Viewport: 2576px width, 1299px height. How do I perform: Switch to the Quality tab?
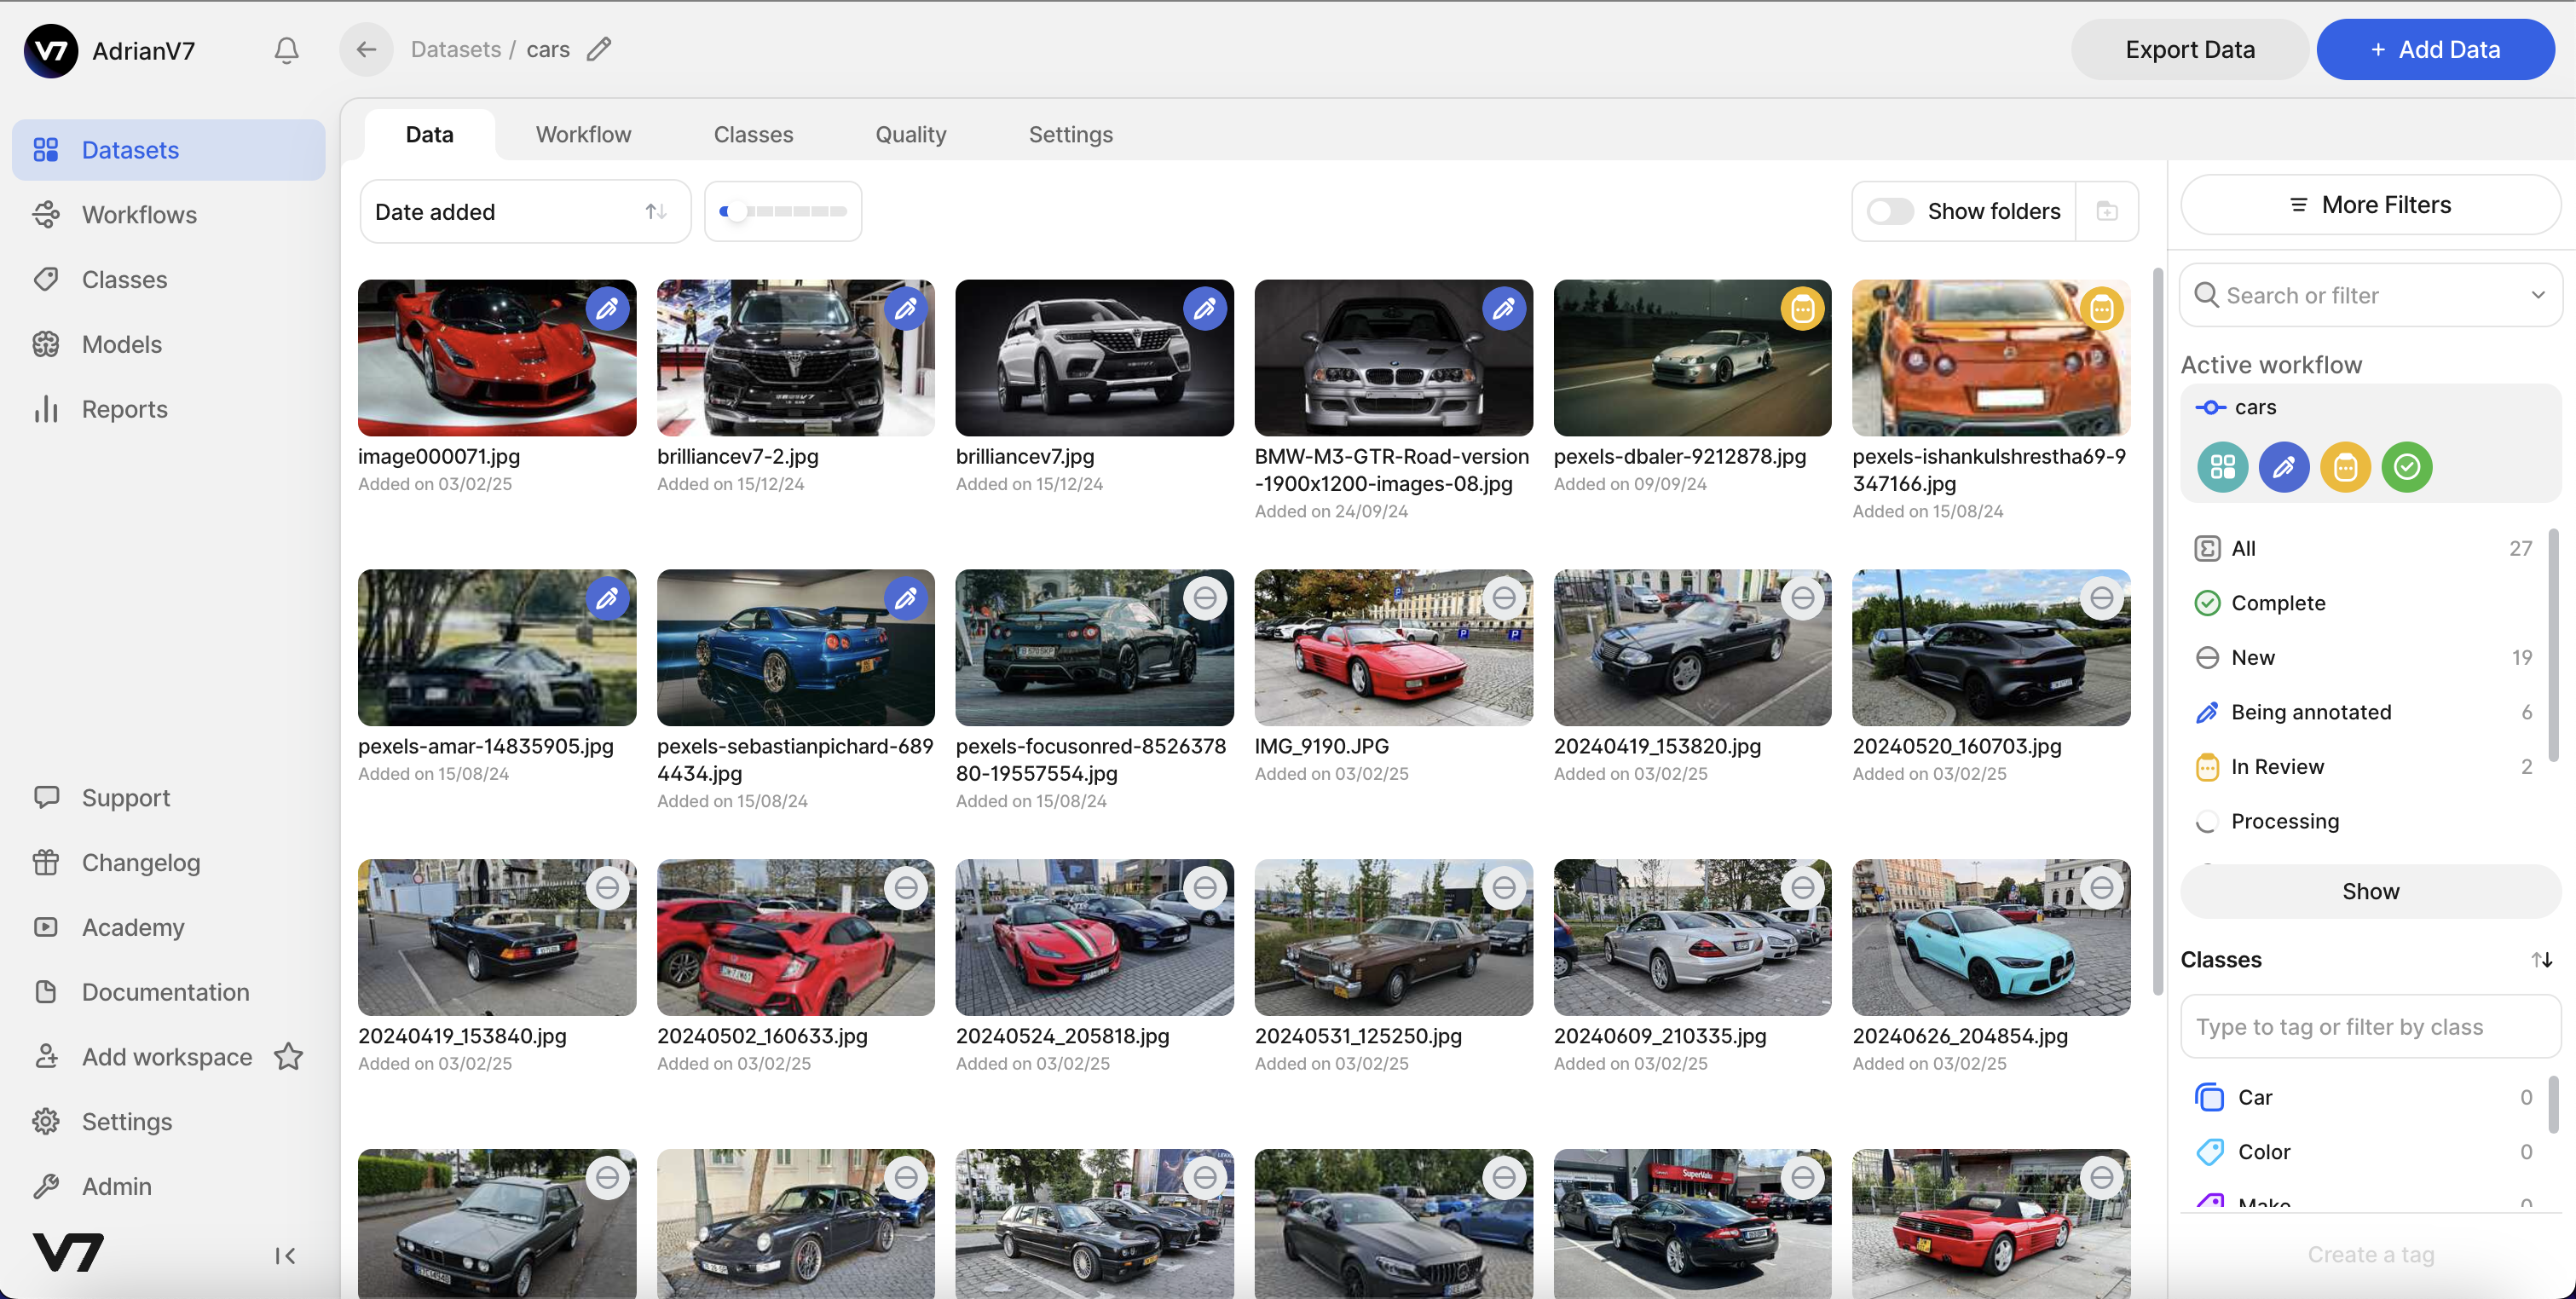click(x=910, y=134)
